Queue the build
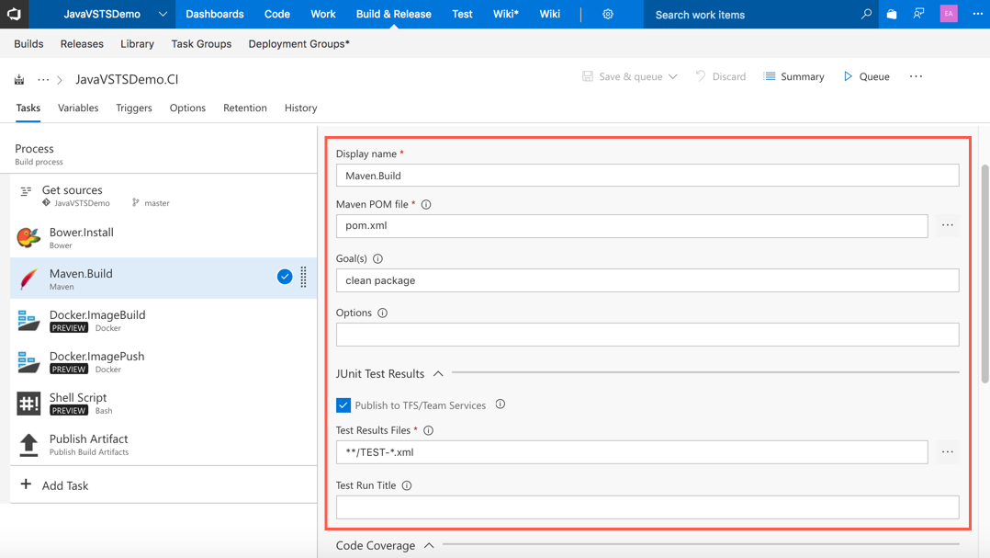 point(867,76)
